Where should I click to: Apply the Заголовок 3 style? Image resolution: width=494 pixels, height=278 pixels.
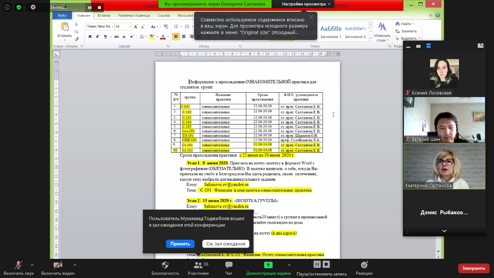pyautogui.click(x=355, y=32)
